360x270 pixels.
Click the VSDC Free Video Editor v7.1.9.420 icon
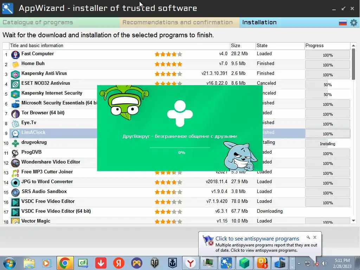pyautogui.click(x=15, y=202)
